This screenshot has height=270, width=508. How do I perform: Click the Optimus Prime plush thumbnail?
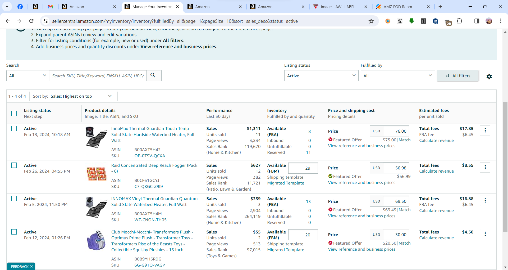[x=96, y=240]
